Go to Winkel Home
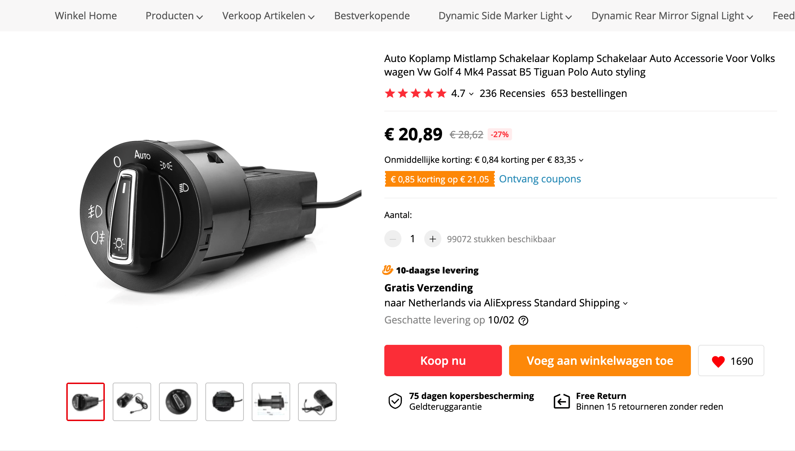Image resolution: width=795 pixels, height=451 pixels. (86, 16)
